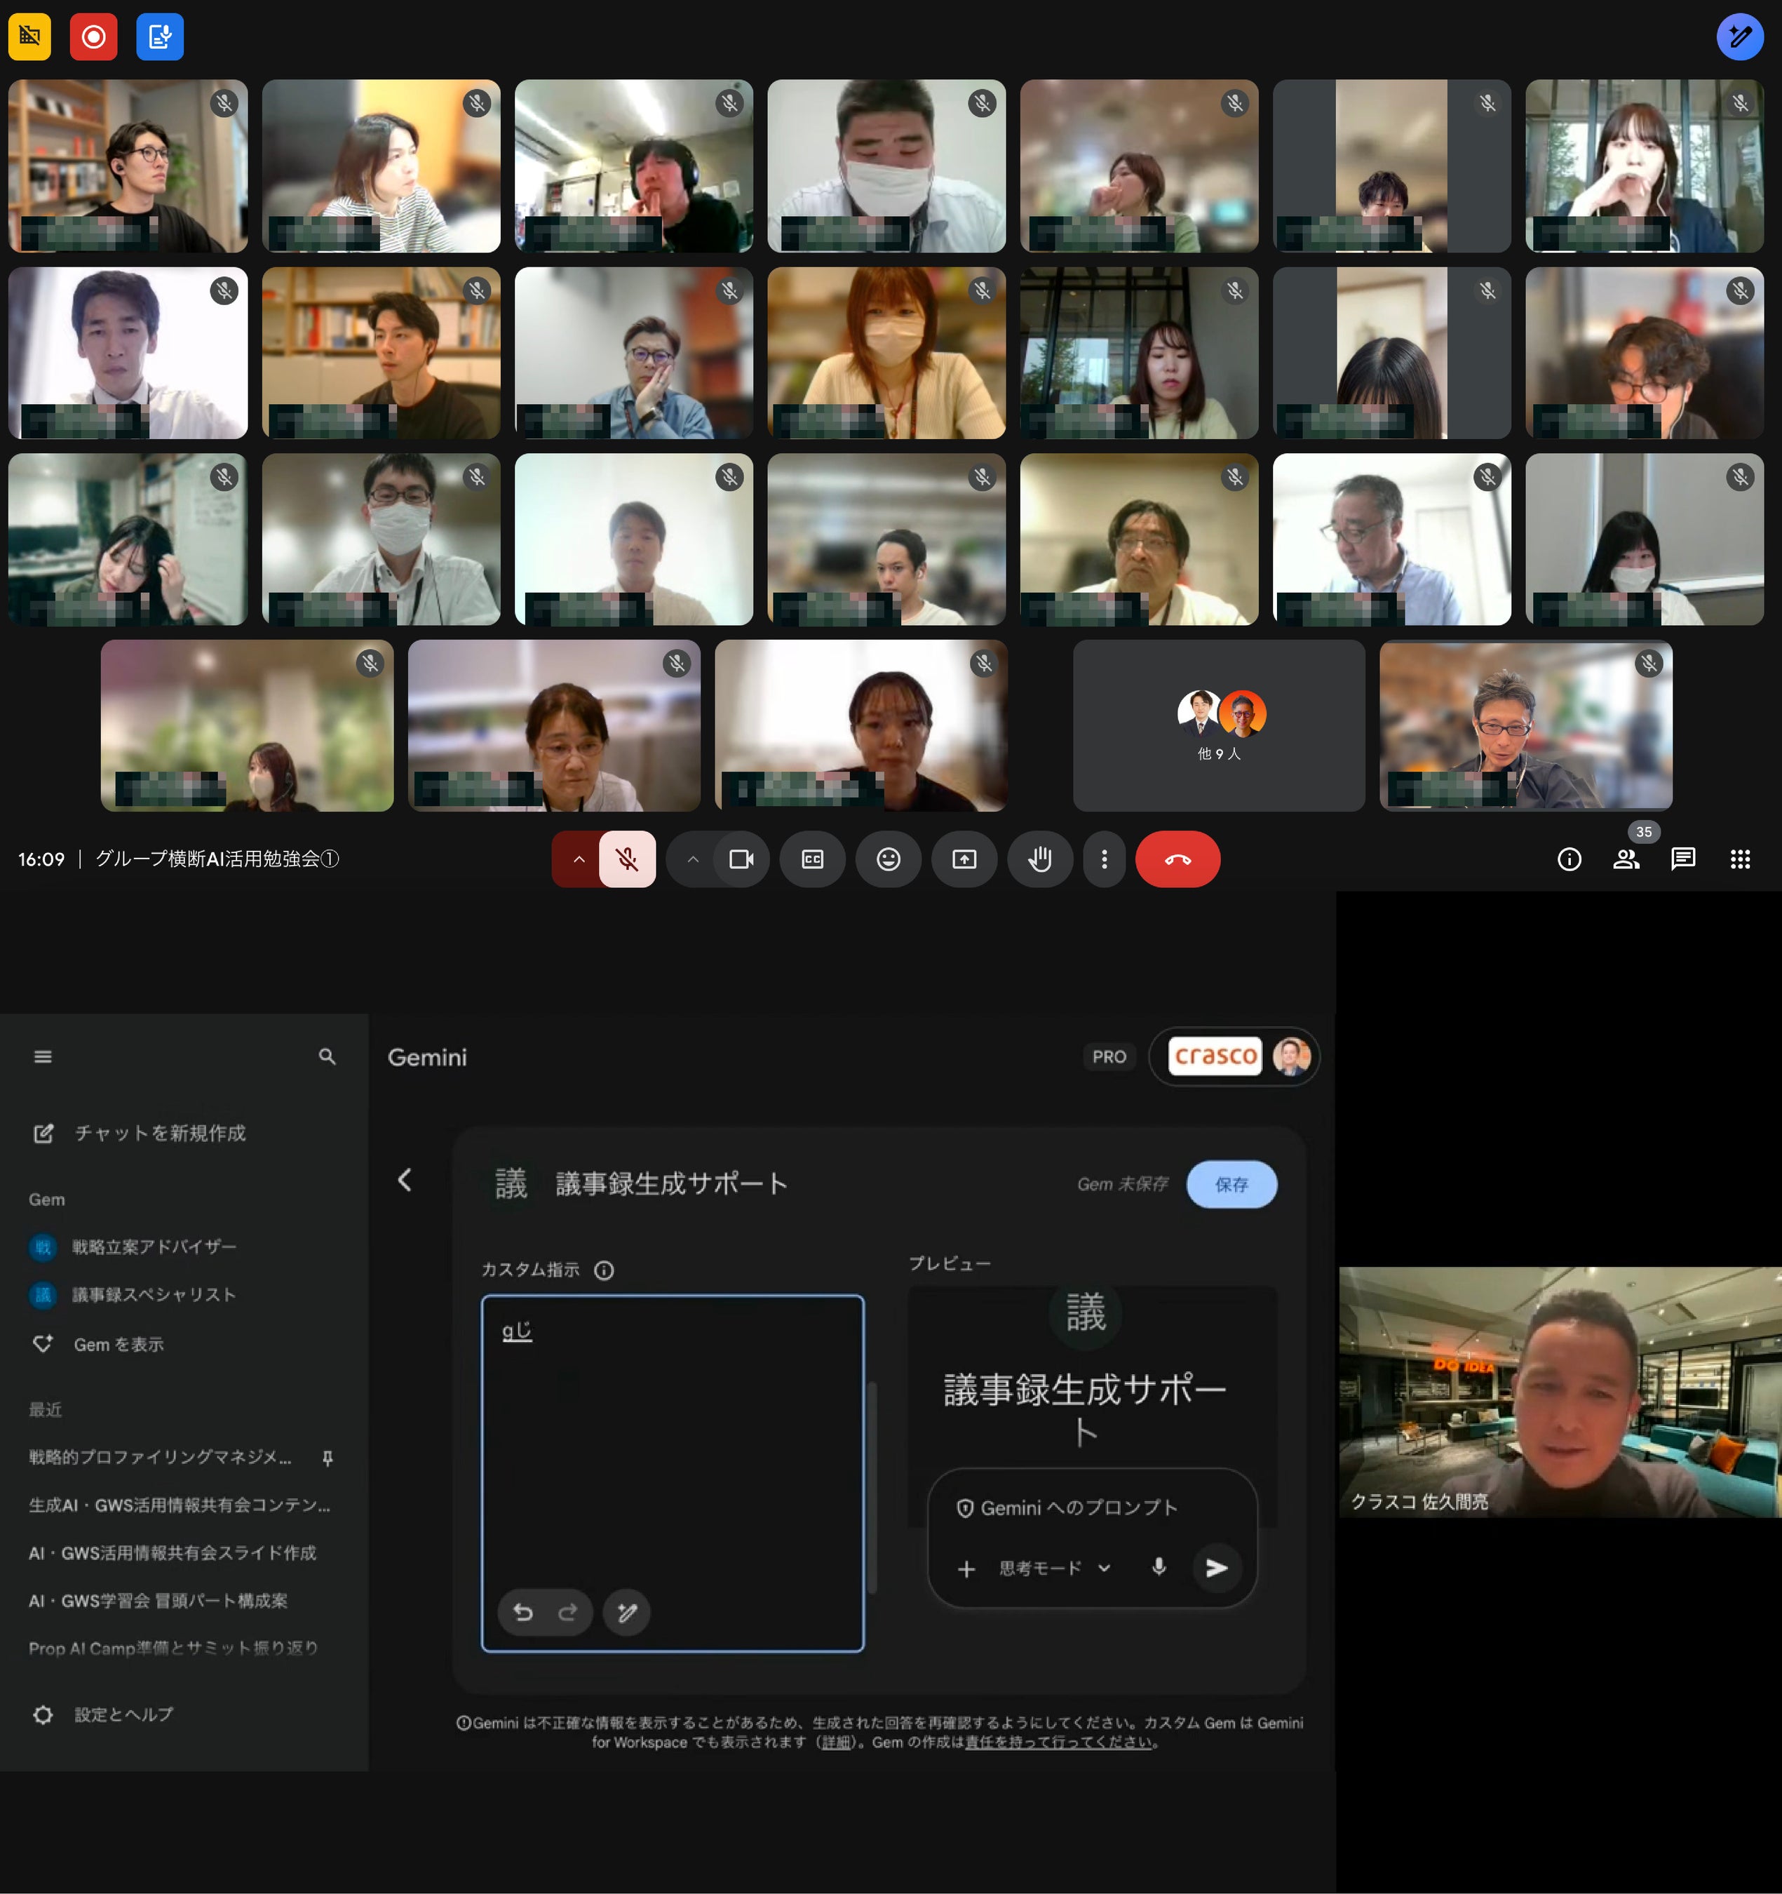
Task: Open the meeting chat panel
Action: click(x=1683, y=859)
